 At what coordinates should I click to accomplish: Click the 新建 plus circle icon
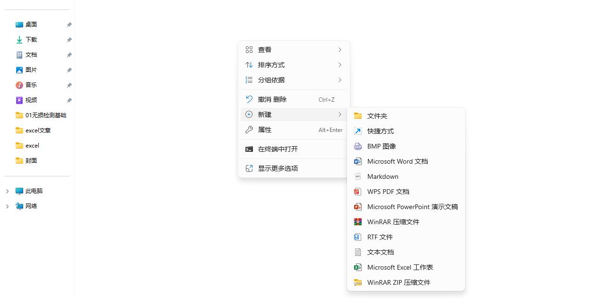click(x=249, y=114)
